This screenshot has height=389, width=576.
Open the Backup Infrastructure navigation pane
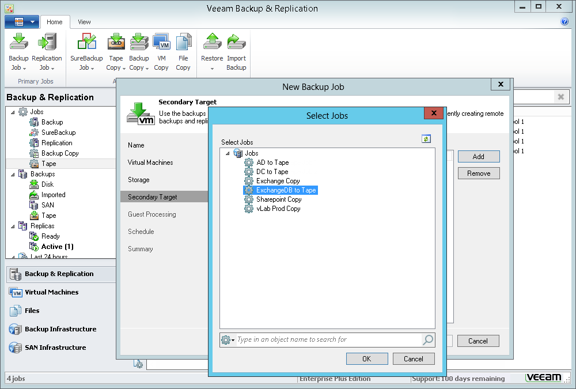tap(61, 329)
